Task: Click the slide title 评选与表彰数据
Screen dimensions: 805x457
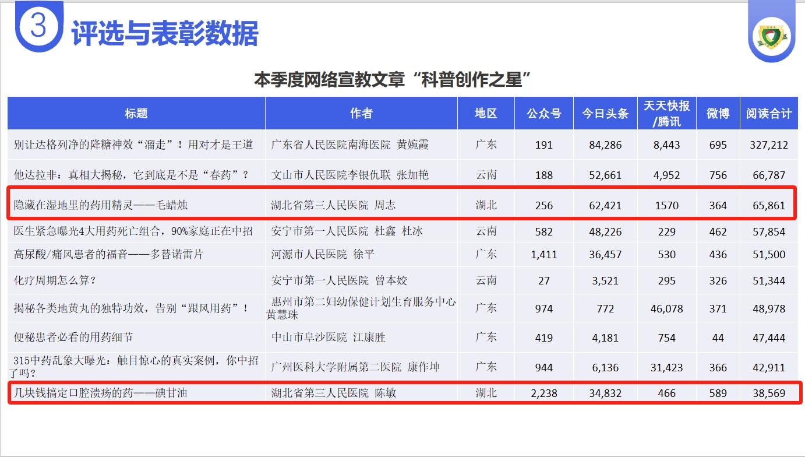Action: 164,33
